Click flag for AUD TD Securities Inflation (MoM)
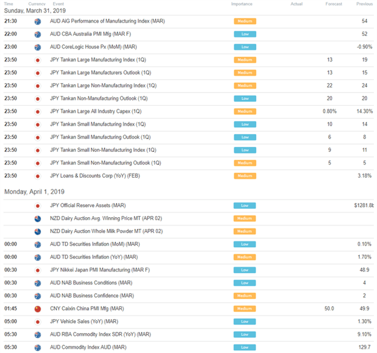 38,244
